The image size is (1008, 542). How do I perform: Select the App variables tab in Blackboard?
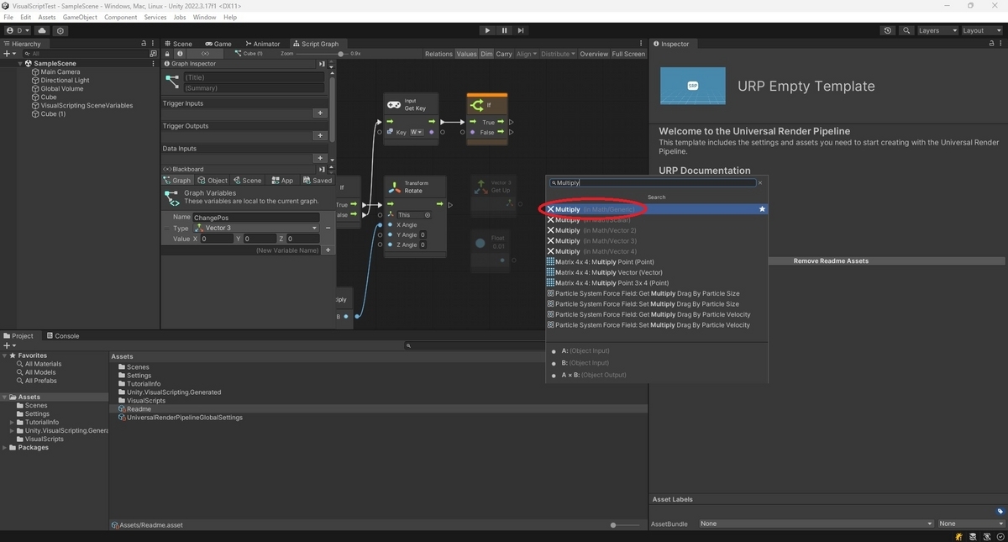click(x=282, y=180)
